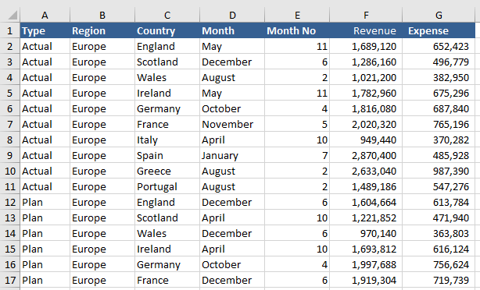Click the Month header cell
This screenshot has height=290, width=480.
232,30
